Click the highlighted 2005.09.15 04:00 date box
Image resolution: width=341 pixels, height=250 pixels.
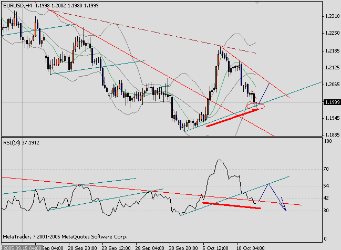point(22,248)
